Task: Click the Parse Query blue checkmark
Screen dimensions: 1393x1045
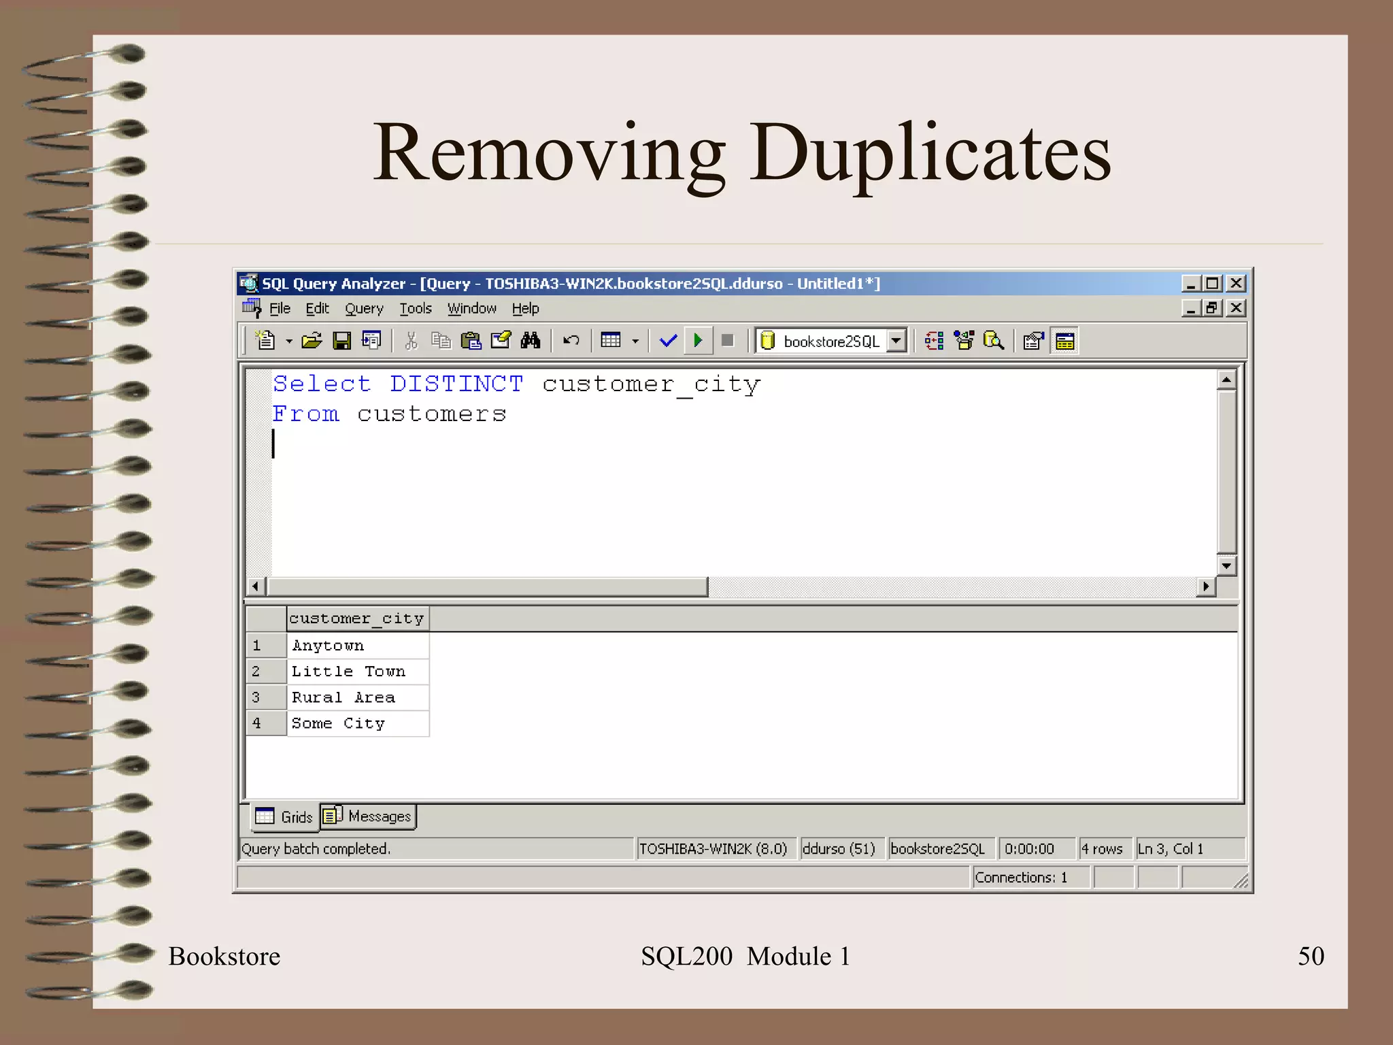Action: (x=668, y=340)
